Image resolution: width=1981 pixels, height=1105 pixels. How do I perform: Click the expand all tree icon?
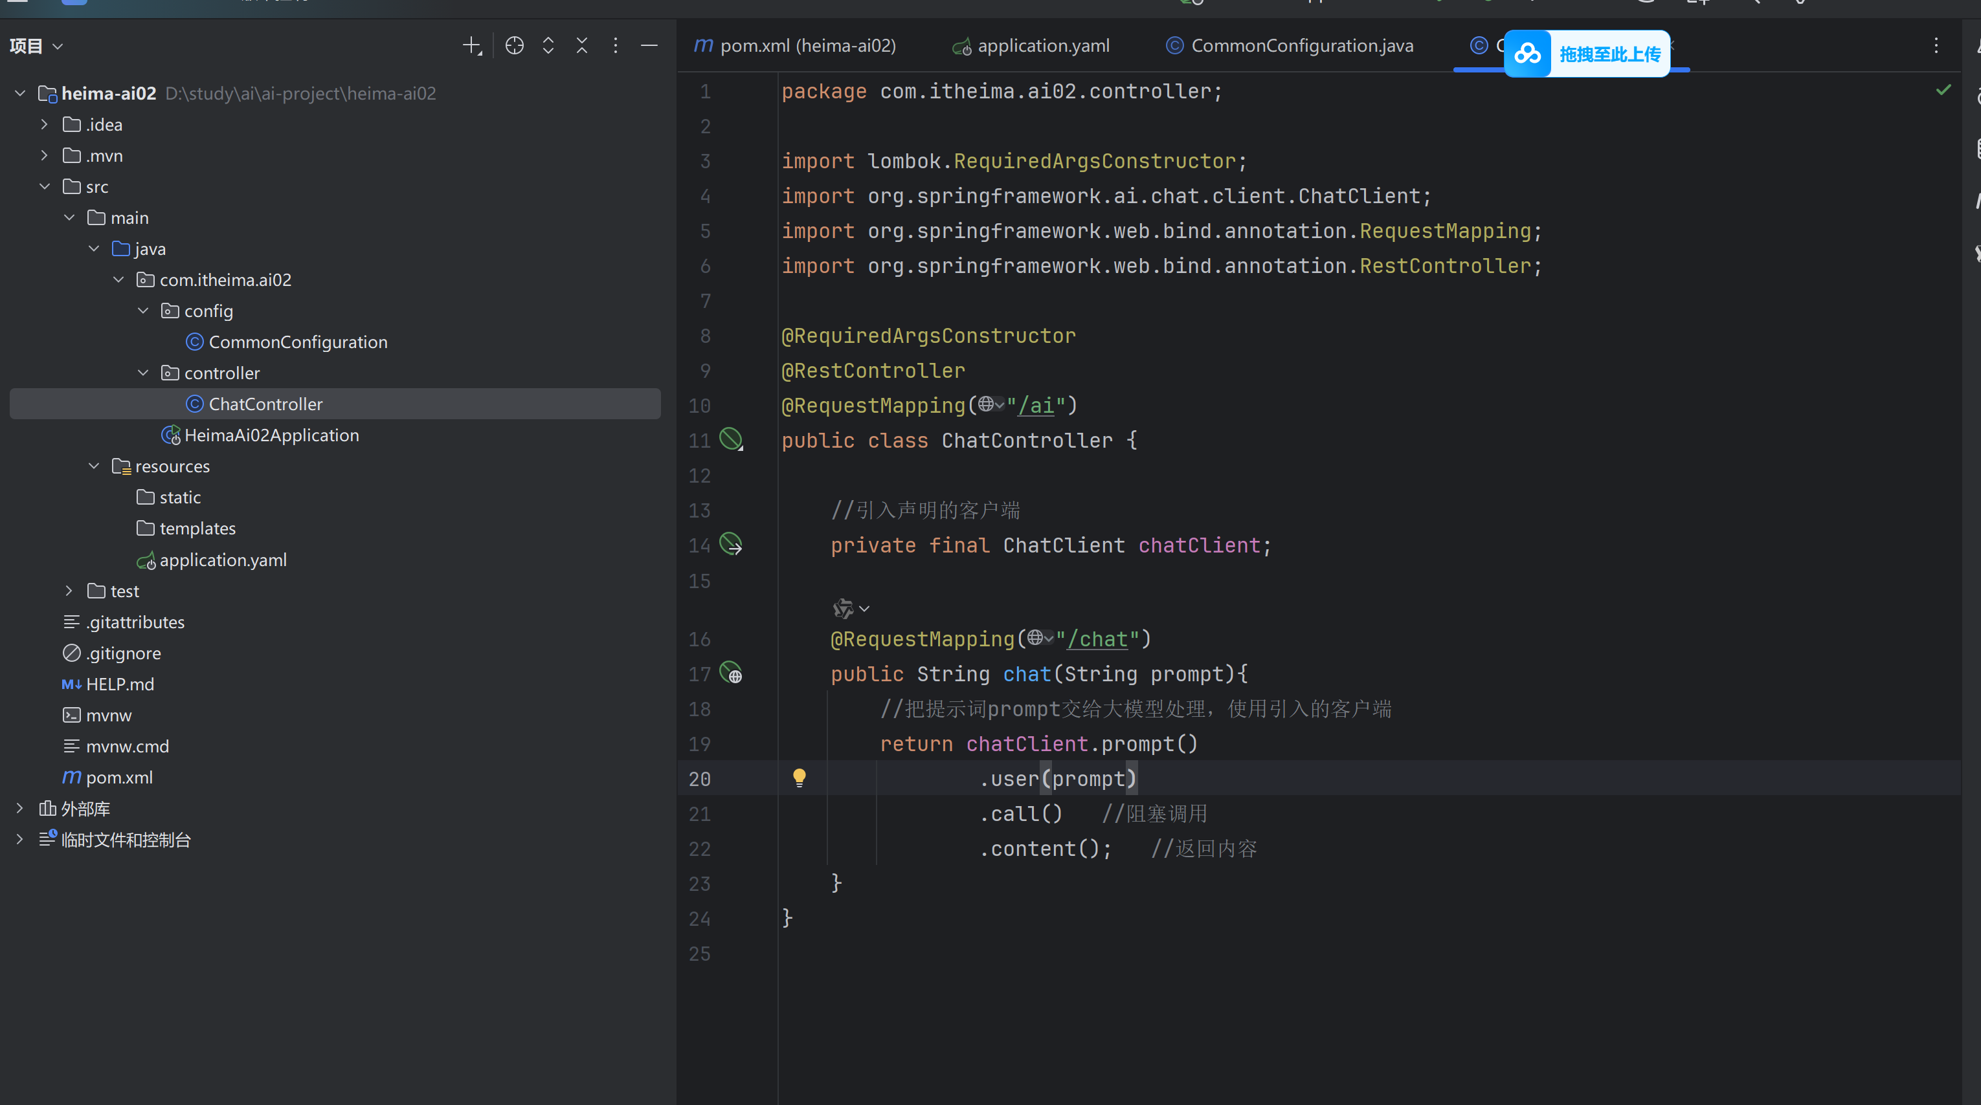click(548, 46)
